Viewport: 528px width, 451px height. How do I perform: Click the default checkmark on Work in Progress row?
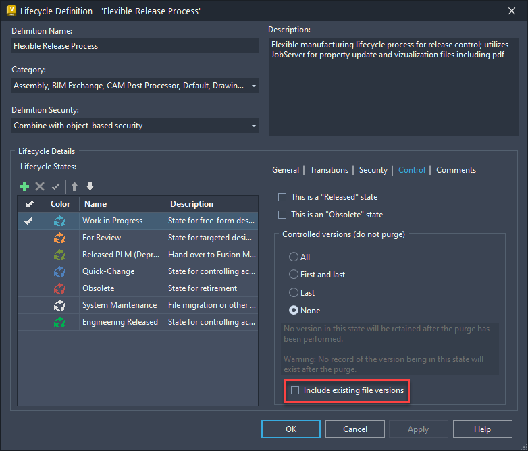[28, 221]
